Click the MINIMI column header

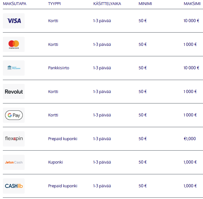coord(145,3)
